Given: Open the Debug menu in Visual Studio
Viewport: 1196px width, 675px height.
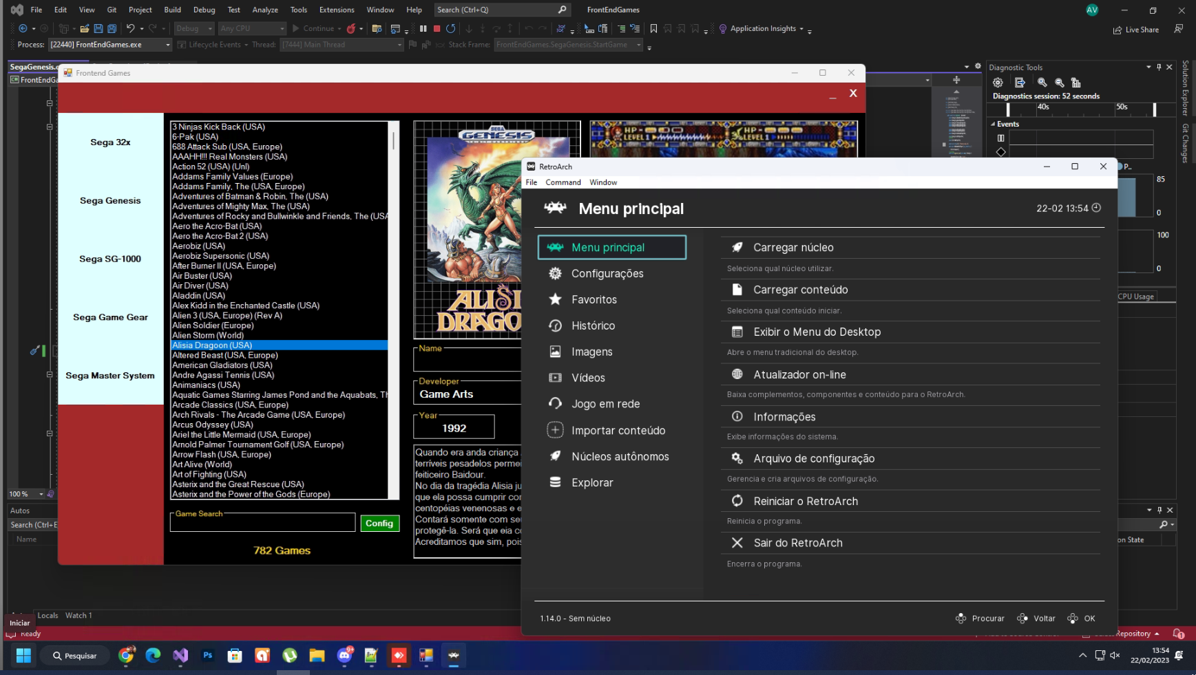Looking at the screenshot, I should (204, 10).
